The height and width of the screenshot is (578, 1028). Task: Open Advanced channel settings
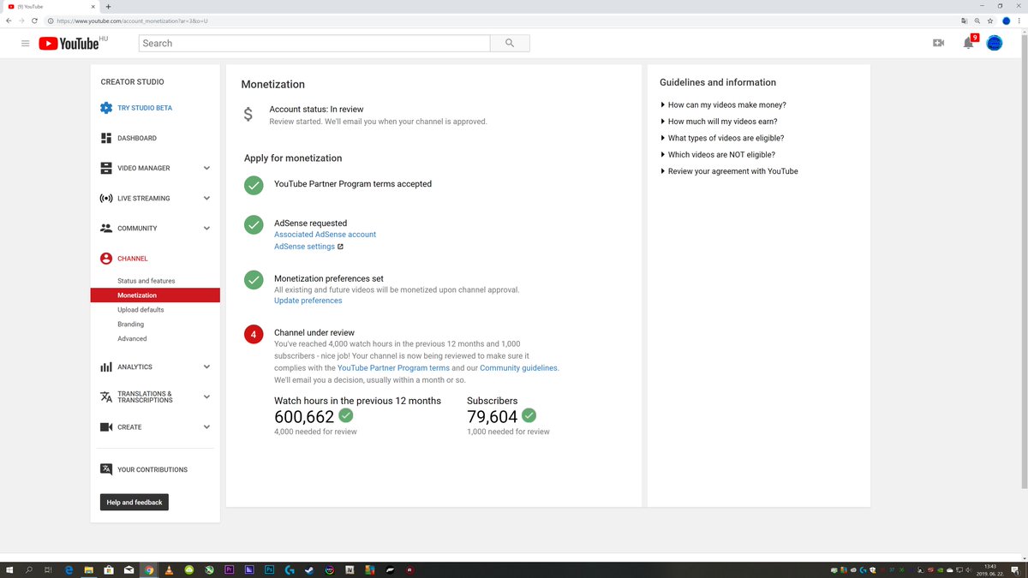(132, 339)
